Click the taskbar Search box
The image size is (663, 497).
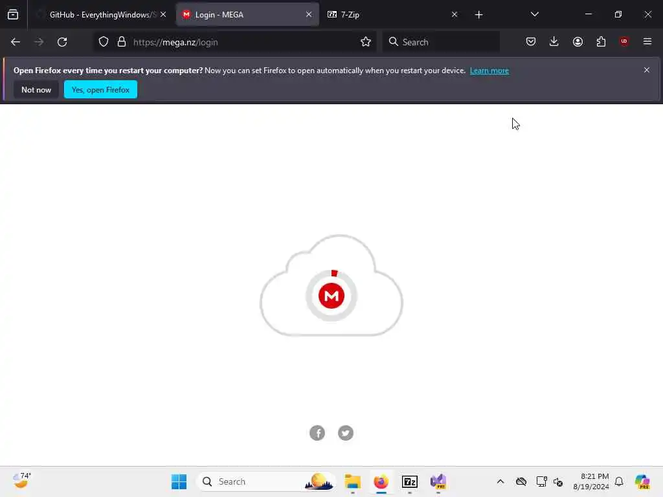[266, 481]
